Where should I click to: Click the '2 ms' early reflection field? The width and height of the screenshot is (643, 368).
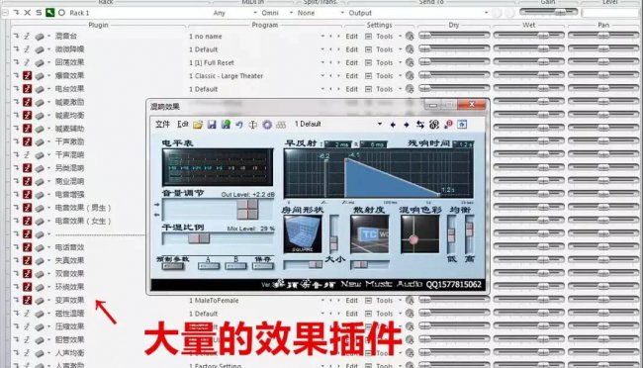tap(338, 144)
